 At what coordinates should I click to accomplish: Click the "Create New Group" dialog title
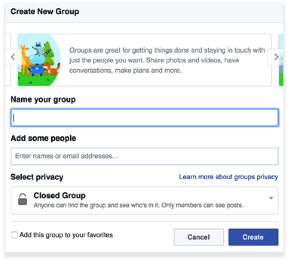click(x=44, y=12)
